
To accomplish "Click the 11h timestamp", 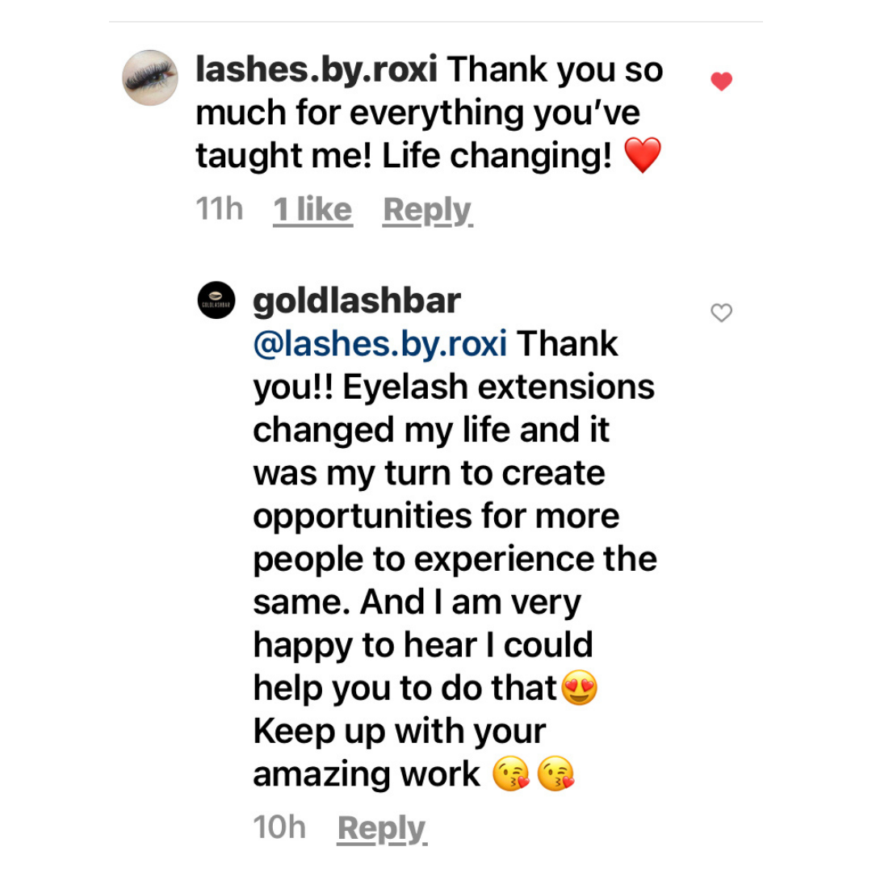I will point(219,210).
